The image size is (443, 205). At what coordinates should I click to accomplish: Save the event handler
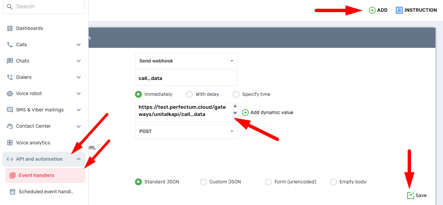[x=417, y=196]
